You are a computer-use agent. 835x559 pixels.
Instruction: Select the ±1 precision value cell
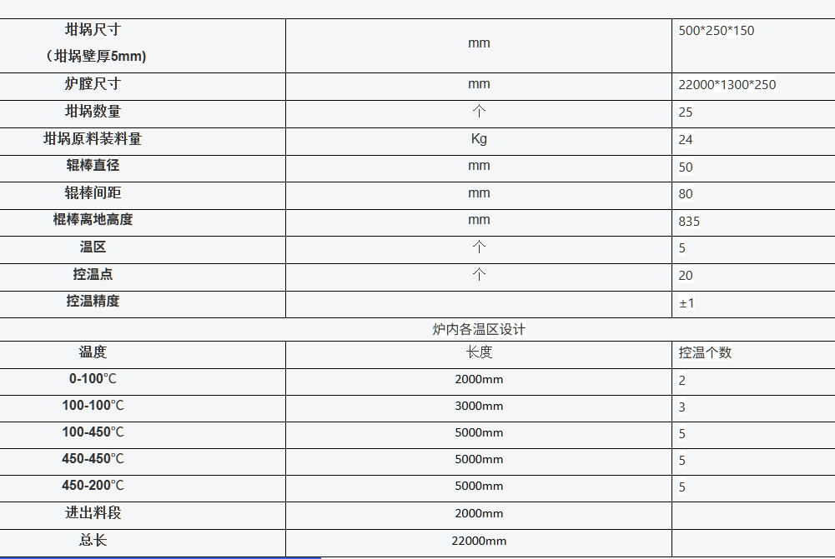(x=687, y=303)
